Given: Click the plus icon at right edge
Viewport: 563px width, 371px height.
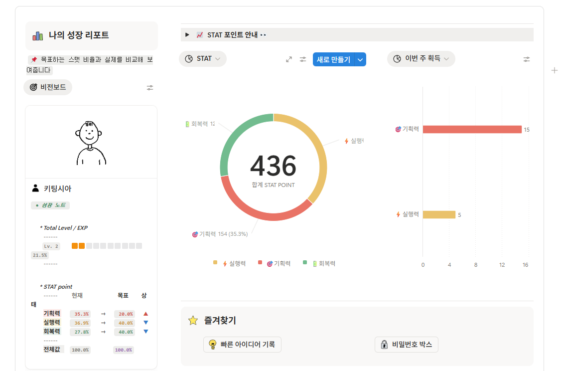Looking at the screenshot, I should (x=555, y=70).
